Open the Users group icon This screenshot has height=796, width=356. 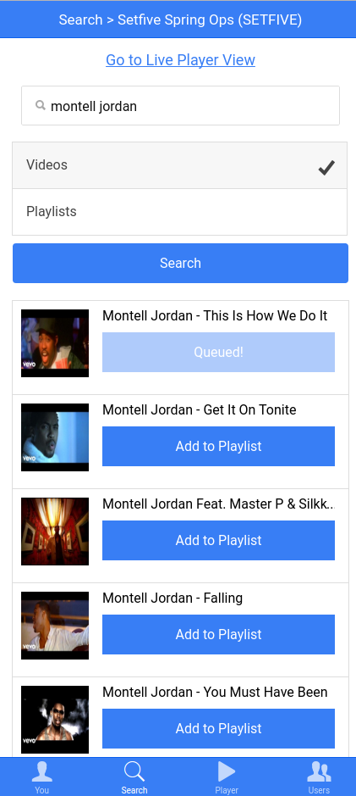[x=319, y=771]
